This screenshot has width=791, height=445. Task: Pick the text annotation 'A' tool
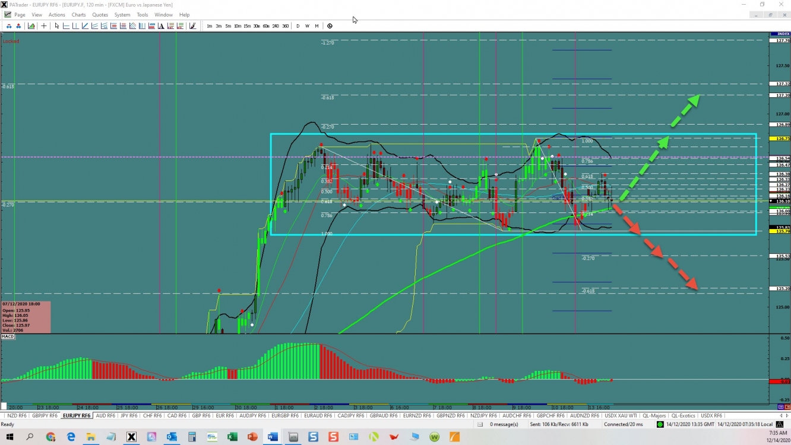coord(161,26)
